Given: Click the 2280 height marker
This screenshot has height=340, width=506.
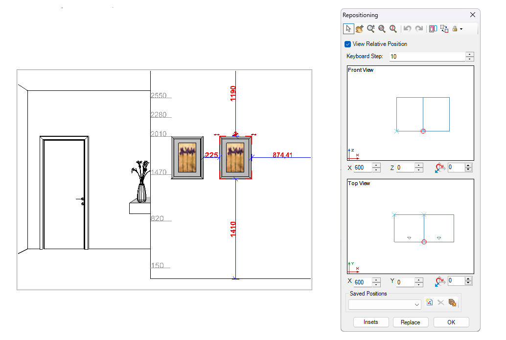Looking at the screenshot, I should click(x=159, y=115).
